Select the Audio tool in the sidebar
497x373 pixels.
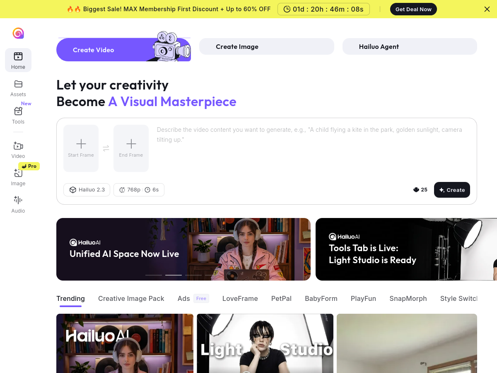click(x=18, y=204)
